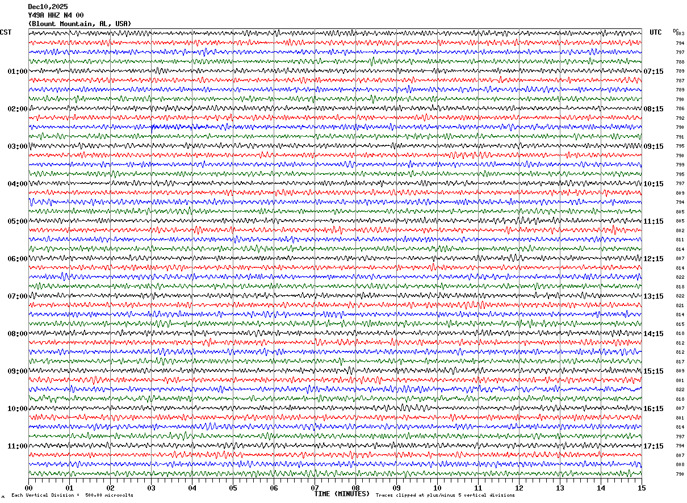Click DC offset value 791
The image size is (687, 503).
(x=680, y=137)
